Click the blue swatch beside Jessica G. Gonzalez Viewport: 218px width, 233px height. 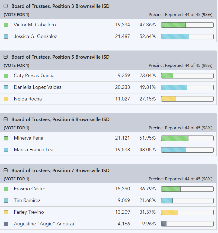[x=6, y=37]
